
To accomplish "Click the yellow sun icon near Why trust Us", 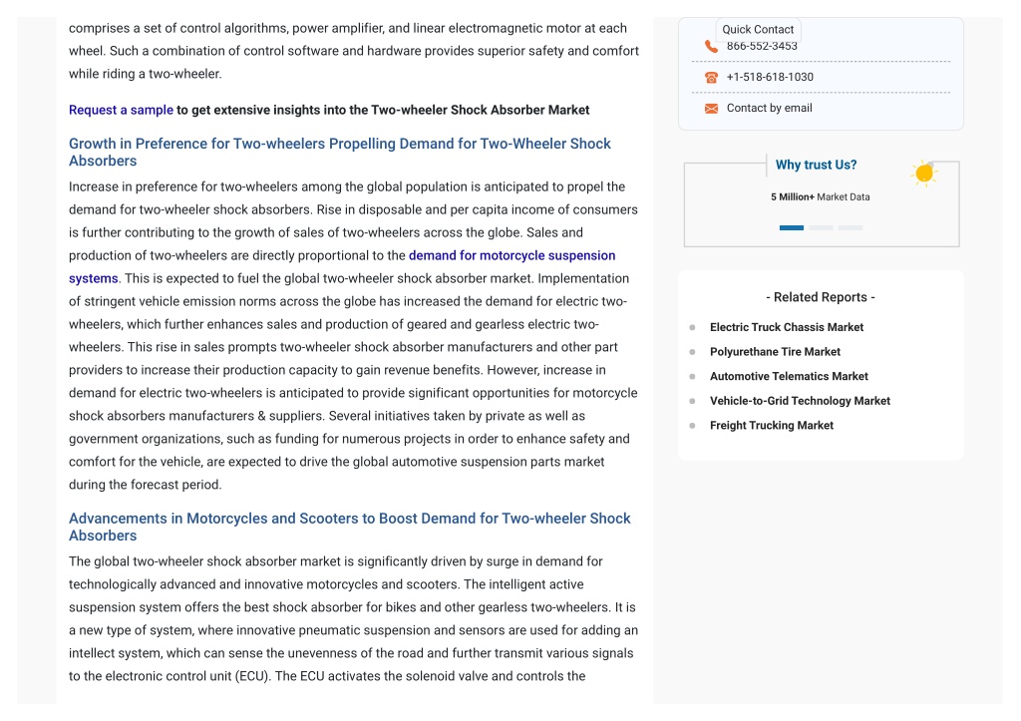I will pyautogui.click(x=924, y=174).
